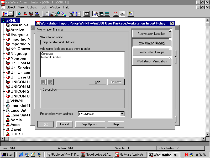Cancel the Workstation Import Policy dialog
The image size is (210, 158).
tap(65, 124)
